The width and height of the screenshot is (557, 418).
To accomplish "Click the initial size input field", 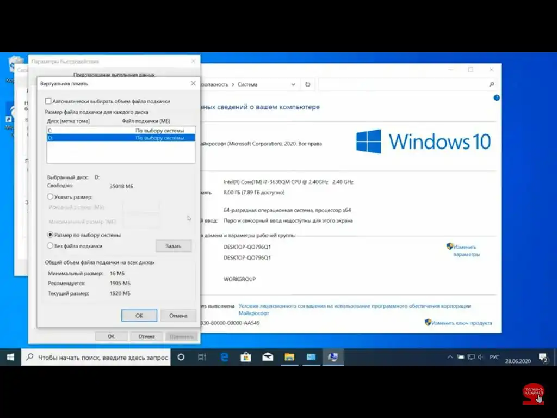I will 141,207.
